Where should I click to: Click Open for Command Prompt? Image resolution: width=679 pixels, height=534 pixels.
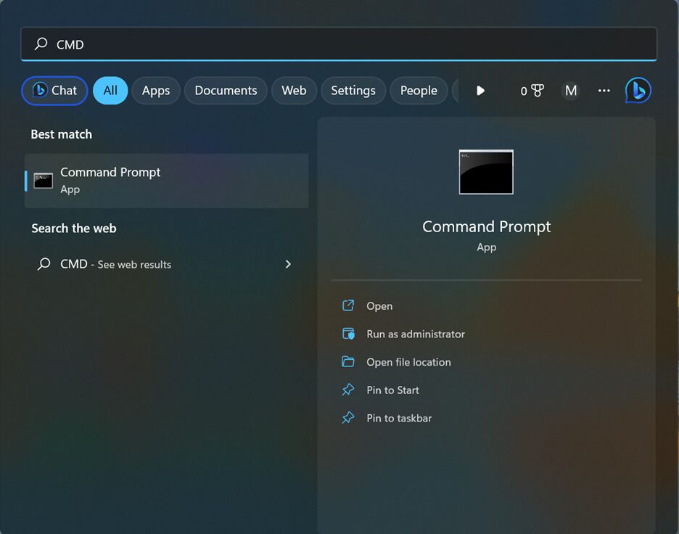(379, 305)
